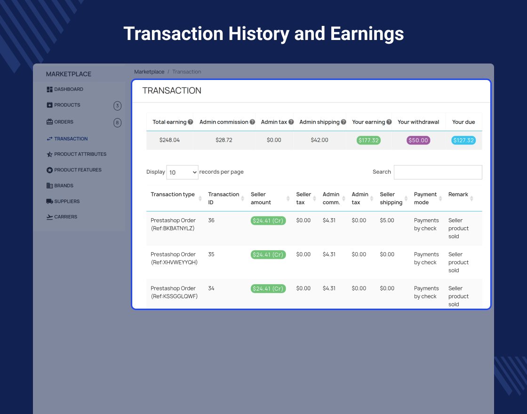
Task: Click the Dashboard grid icon in sidebar
Action: (49, 89)
